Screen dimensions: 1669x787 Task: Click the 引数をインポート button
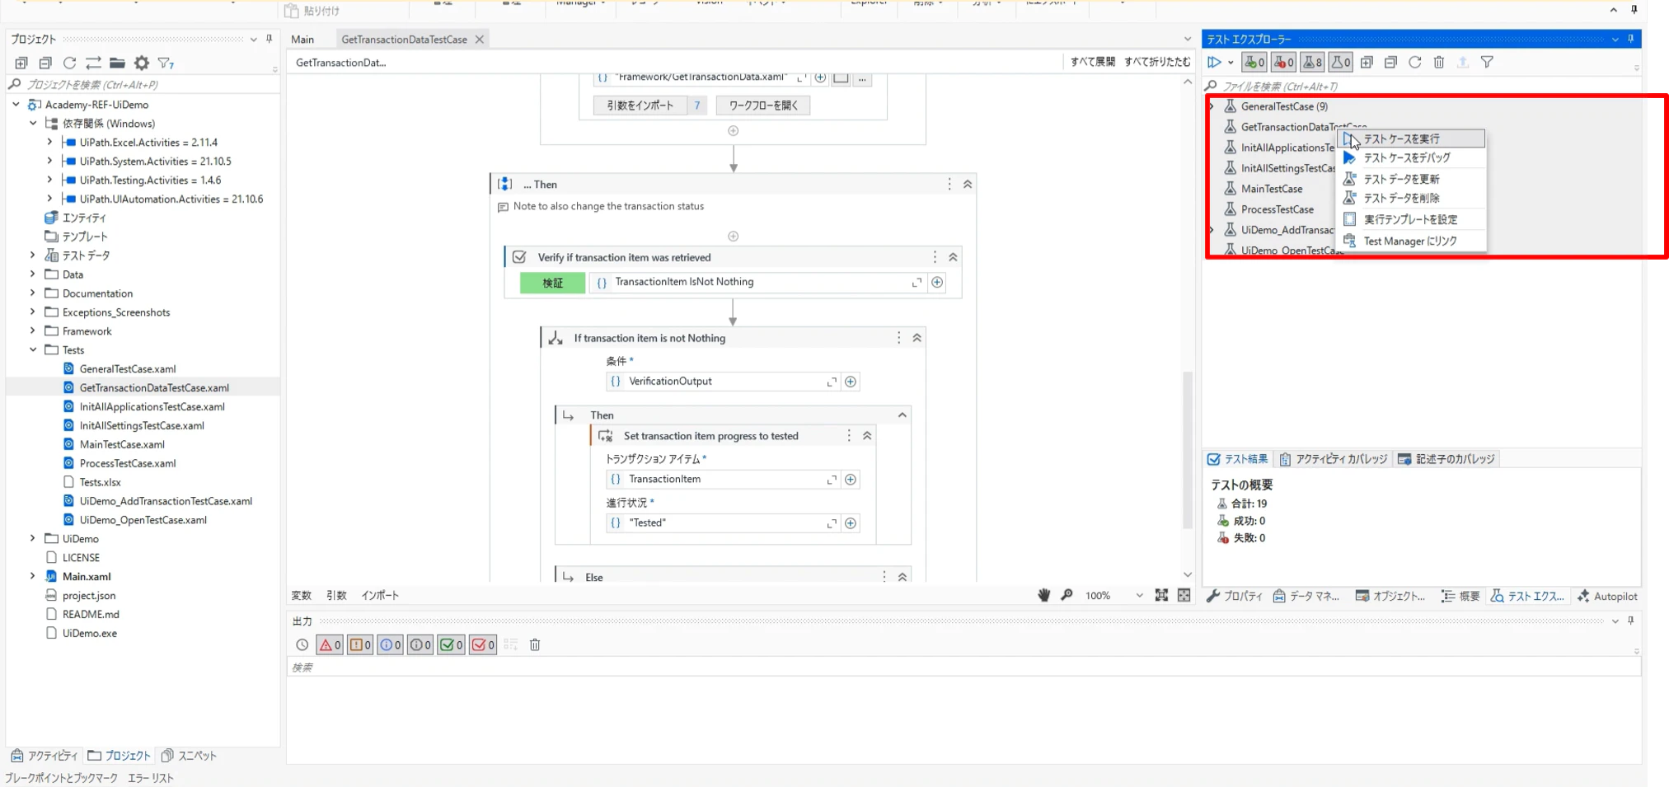click(640, 105)
